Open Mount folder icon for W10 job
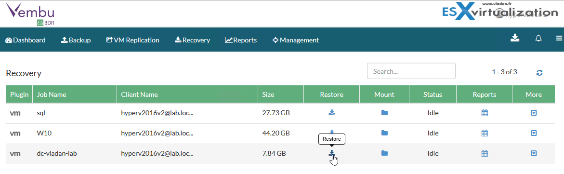 [384, 133]
